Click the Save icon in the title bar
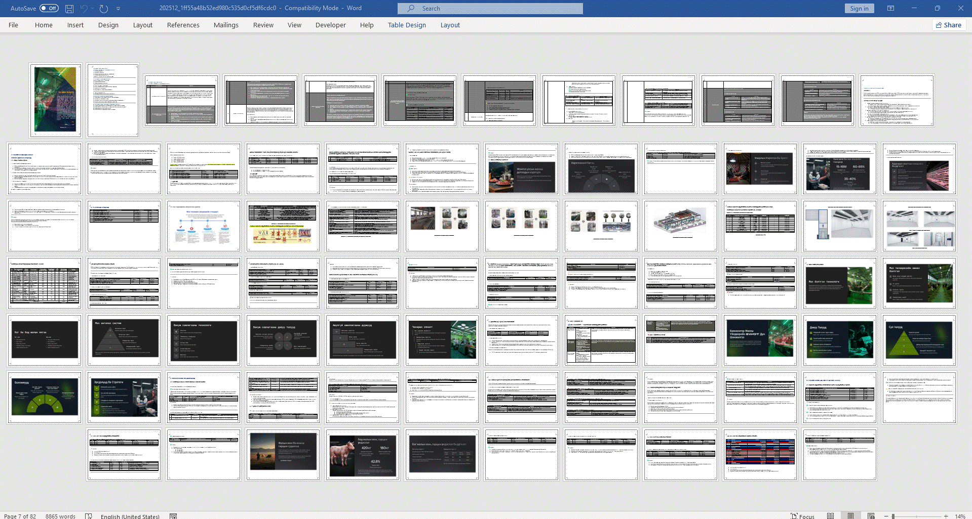This screenshot has height=519, width=972. (x=69, y=9)
